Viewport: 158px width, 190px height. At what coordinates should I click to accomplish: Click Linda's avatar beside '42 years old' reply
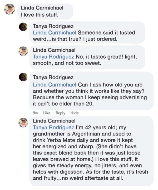click(23, 123)
